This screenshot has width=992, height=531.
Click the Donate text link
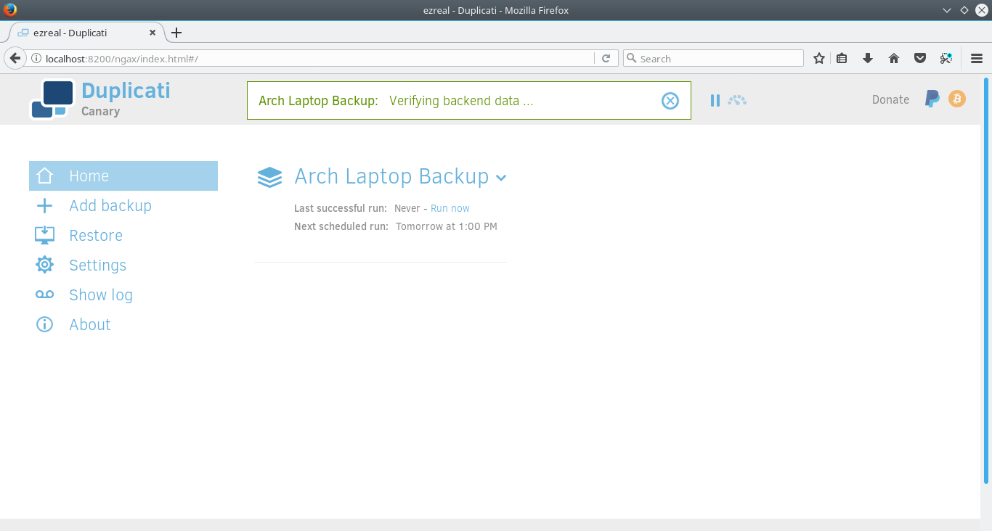pyautogui.click(x=890, y=99)
